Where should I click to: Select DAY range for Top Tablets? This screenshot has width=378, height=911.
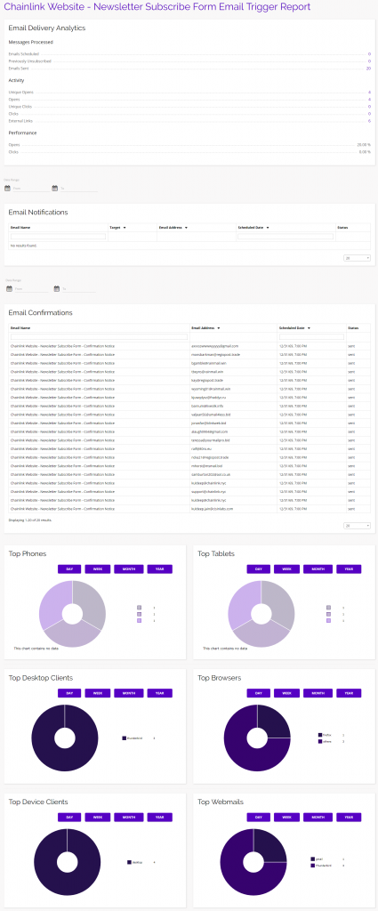[259, 568]
